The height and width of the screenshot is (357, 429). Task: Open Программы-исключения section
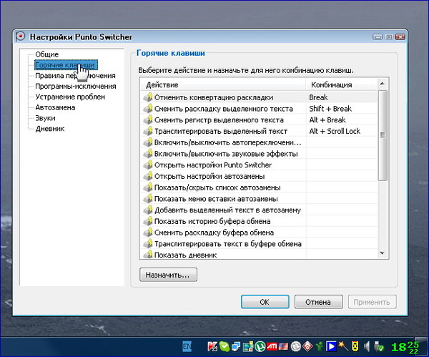[76, 87]
